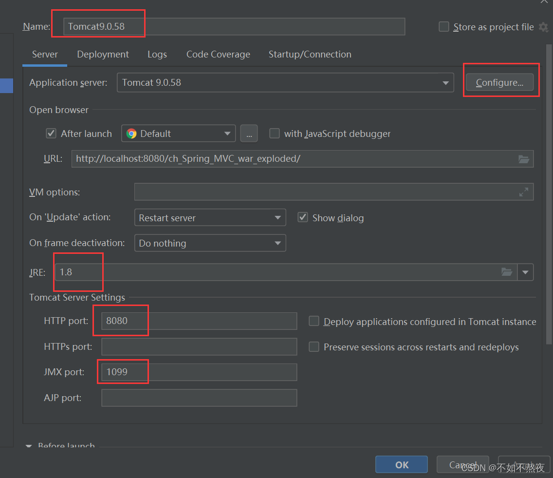Click the AJP port field
This screenshot has width=553, height=478.
[x=199, y=398]
